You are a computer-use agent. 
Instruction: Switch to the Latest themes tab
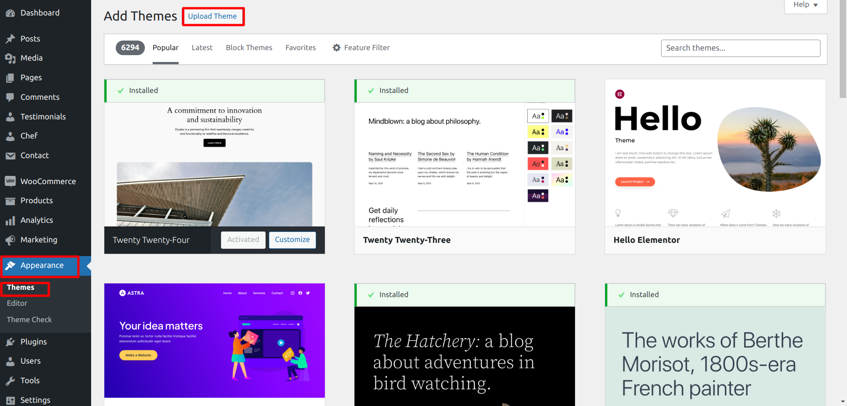coord(202,48)
